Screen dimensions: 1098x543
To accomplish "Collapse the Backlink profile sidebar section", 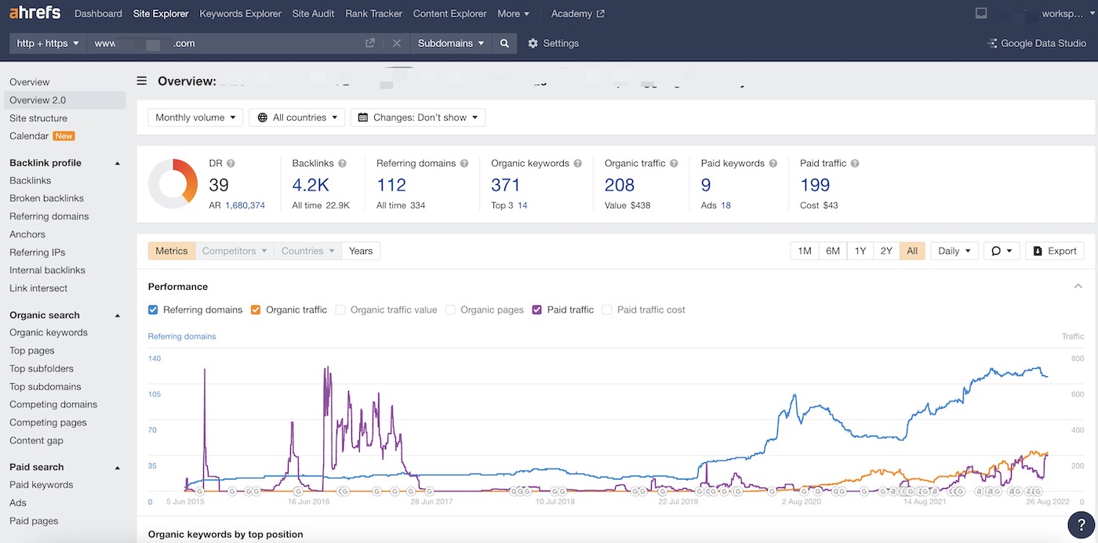I will pyautogui.click(x=118, y=163).
